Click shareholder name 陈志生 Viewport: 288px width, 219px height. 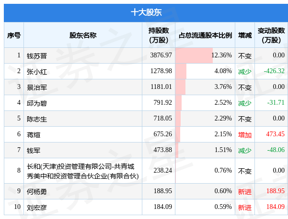(x=36, y=119)
